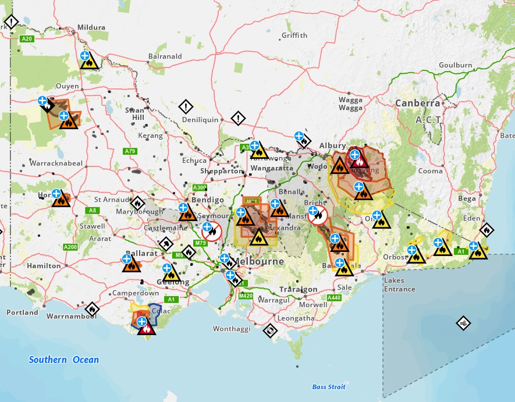The image size is (515, 402).
Task: Click the yellow fire warning near Bairnsdale
Action: coord(344,269)
